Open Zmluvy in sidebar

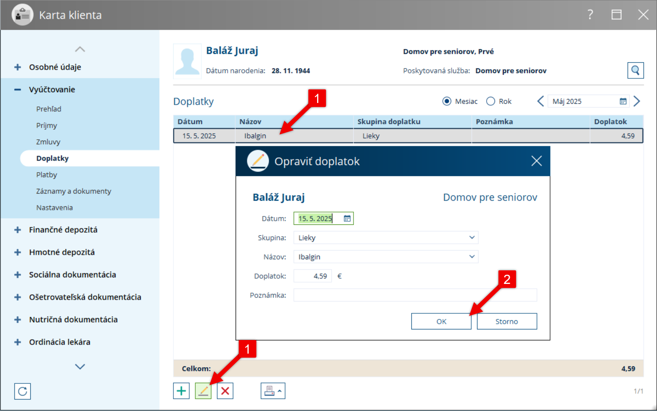[48, 142]
